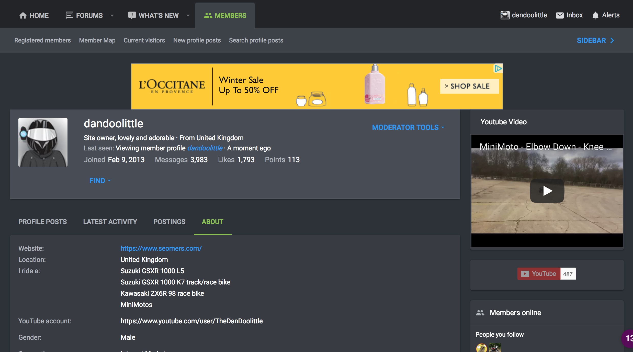This screenshot has width=633, height=352.
Task: Click the AdChoices icon on banner
Action: pyautogui.click(x=498, y=69)
